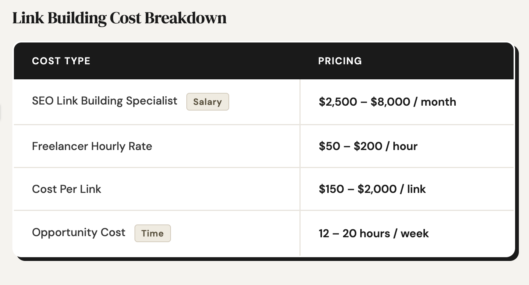
Task: Click the small tab at left page edge
Action: pos(1,112)
